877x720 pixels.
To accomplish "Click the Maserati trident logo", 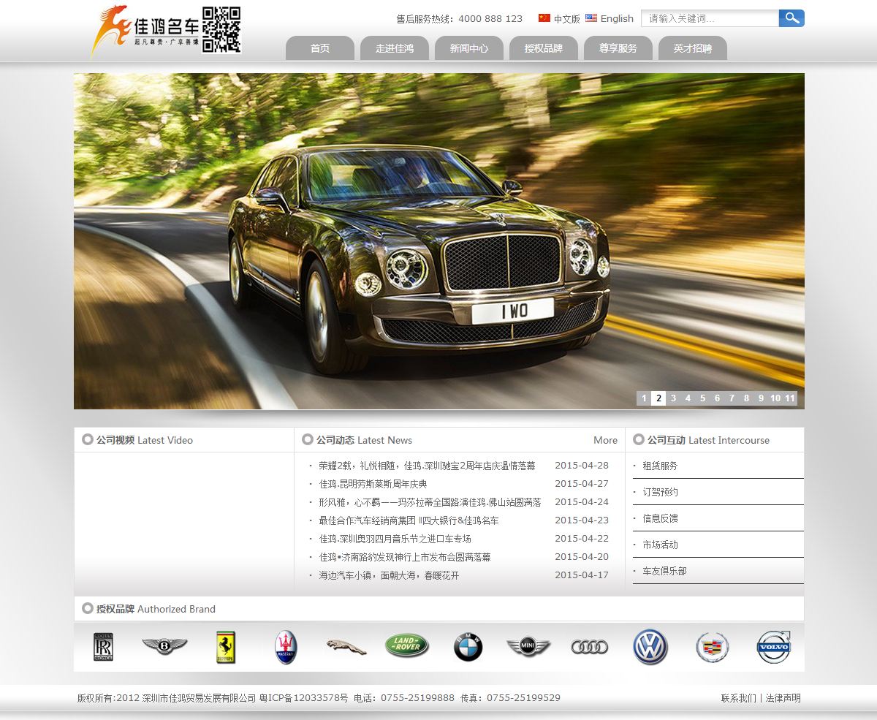I will coord(286,647).
